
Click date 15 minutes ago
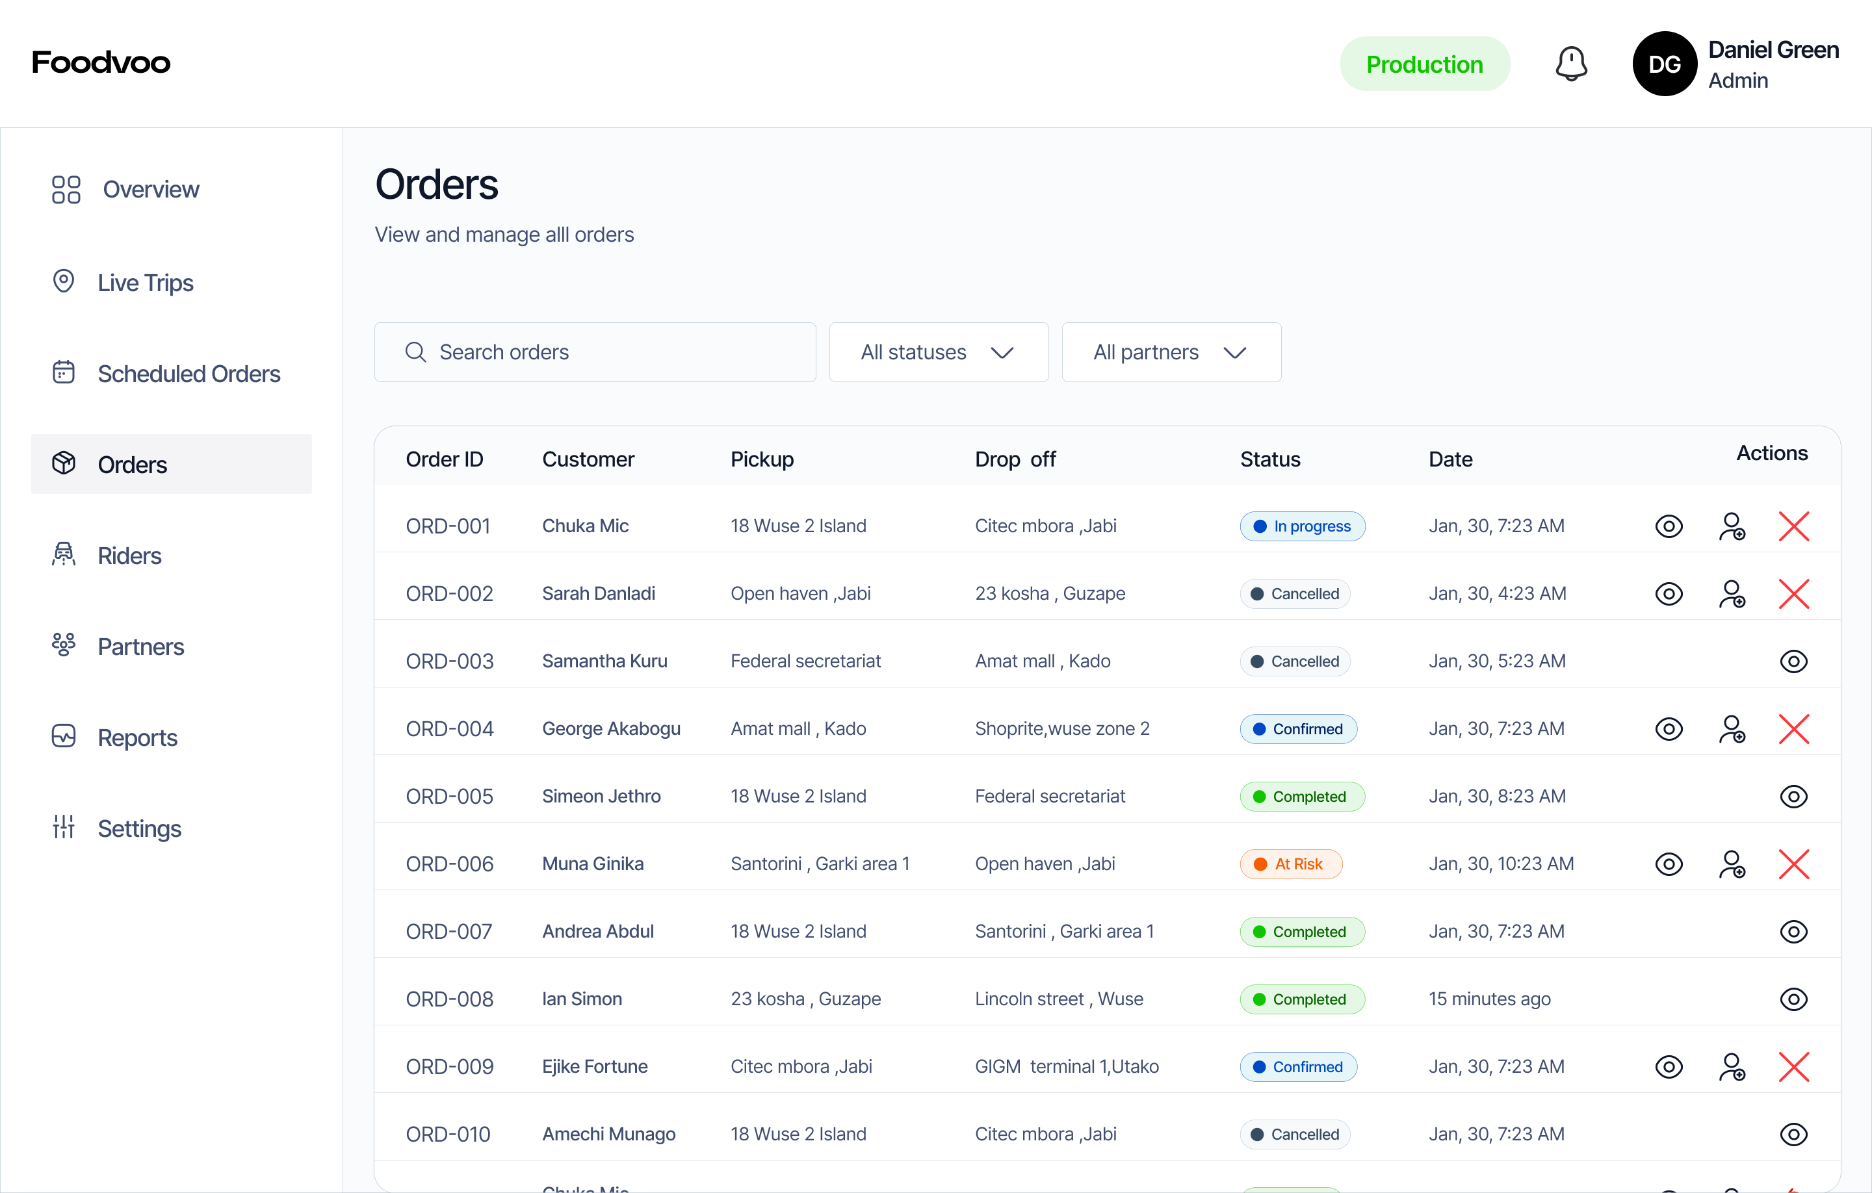[1490, 999]
